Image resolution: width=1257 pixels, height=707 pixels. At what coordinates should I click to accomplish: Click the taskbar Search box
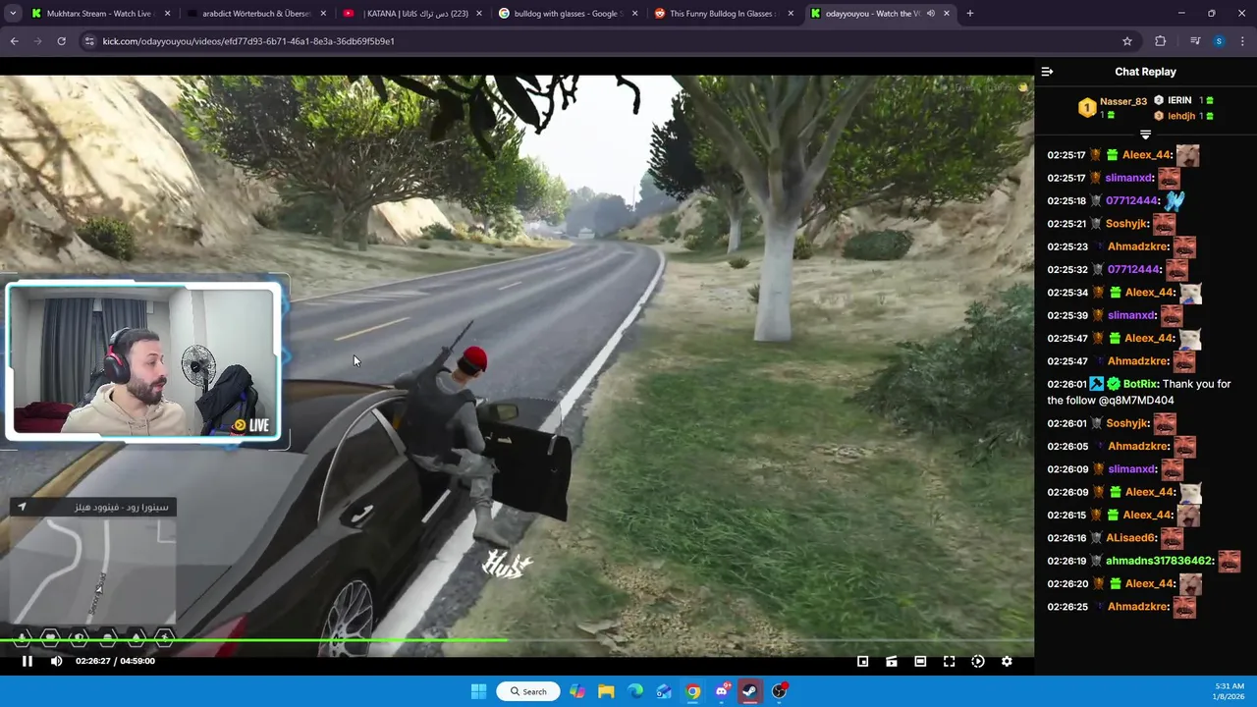click(x=528, y=691)
